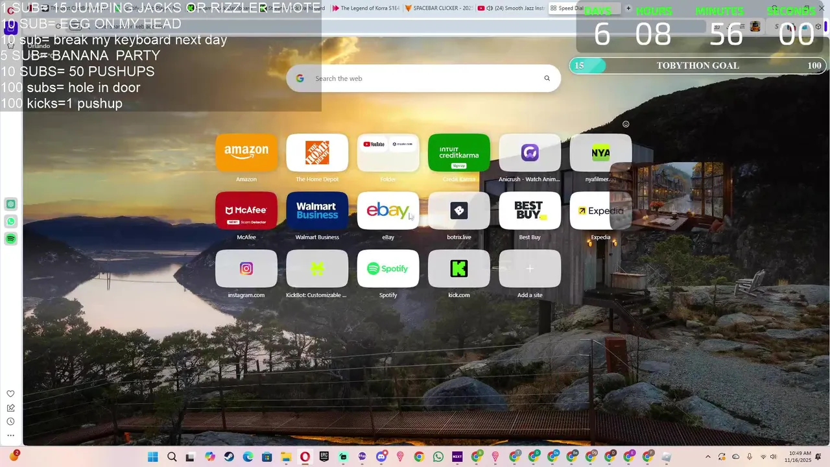Open the Windows Start menu
This screenshot has width=830, height=467.
153,457
